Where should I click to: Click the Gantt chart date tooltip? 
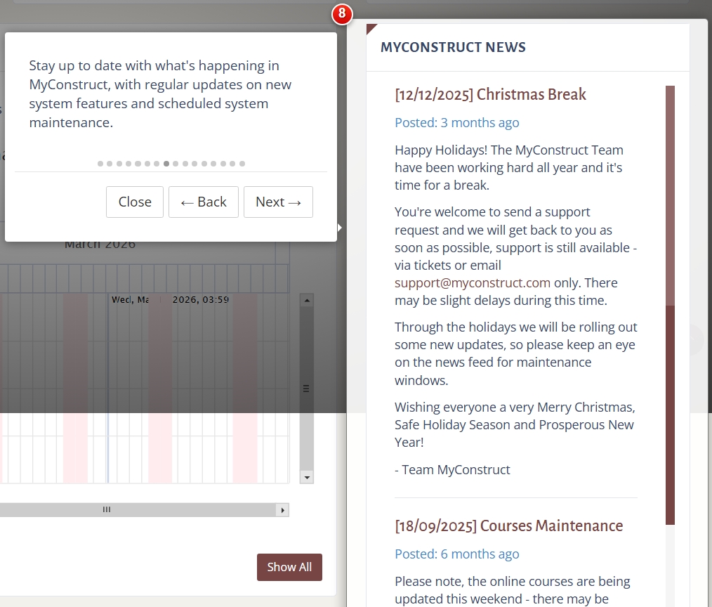click(169, 299)
